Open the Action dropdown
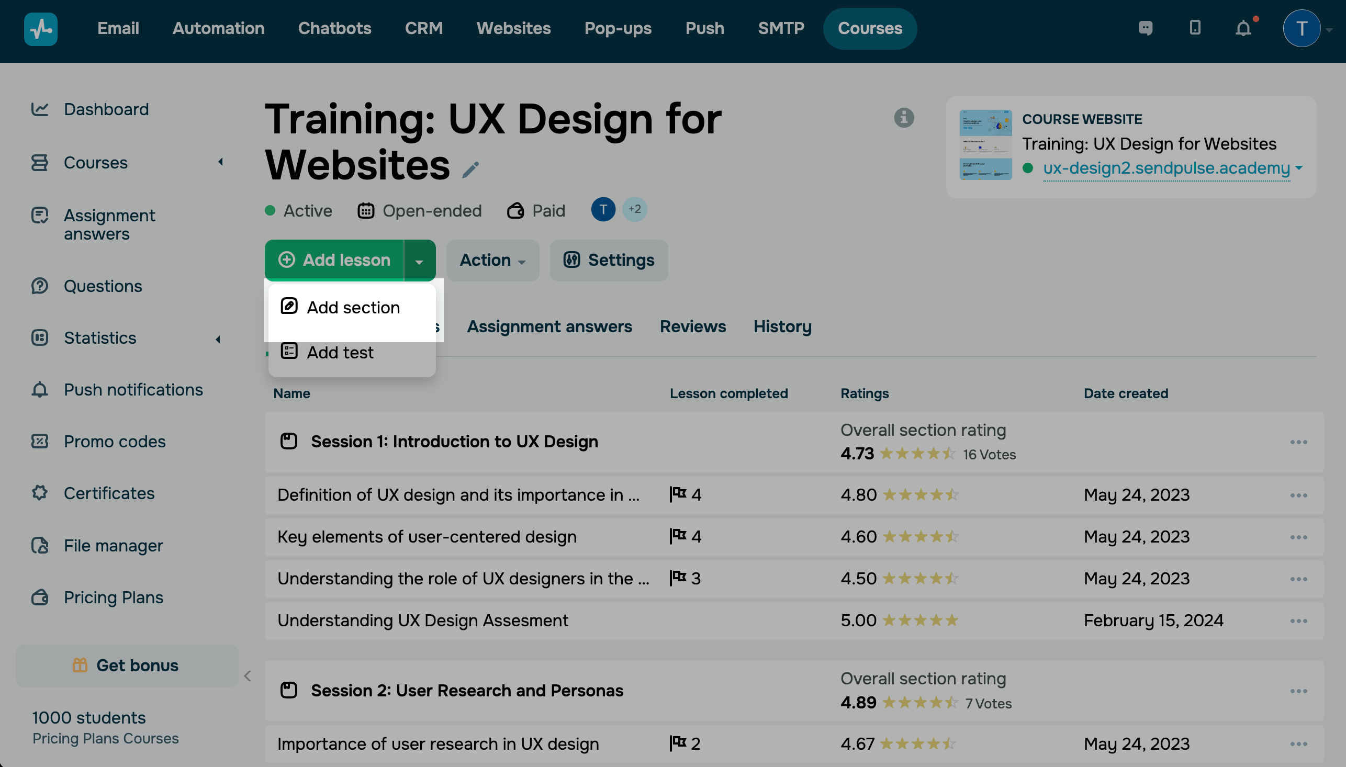 (x=492, y=260)
